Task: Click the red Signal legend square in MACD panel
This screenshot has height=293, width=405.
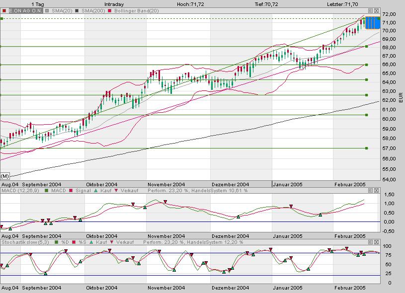Action: click(x=71, y=191)
